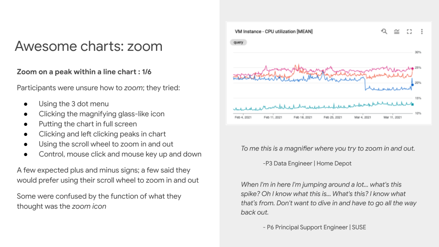This screenshot has height=247, width=439.
Task: Click the reset zoom magnifier icon
Action: [x=384, y=32]
